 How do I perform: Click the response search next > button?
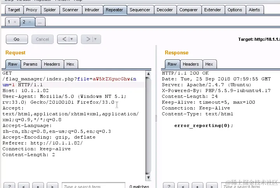coord(212,186)
